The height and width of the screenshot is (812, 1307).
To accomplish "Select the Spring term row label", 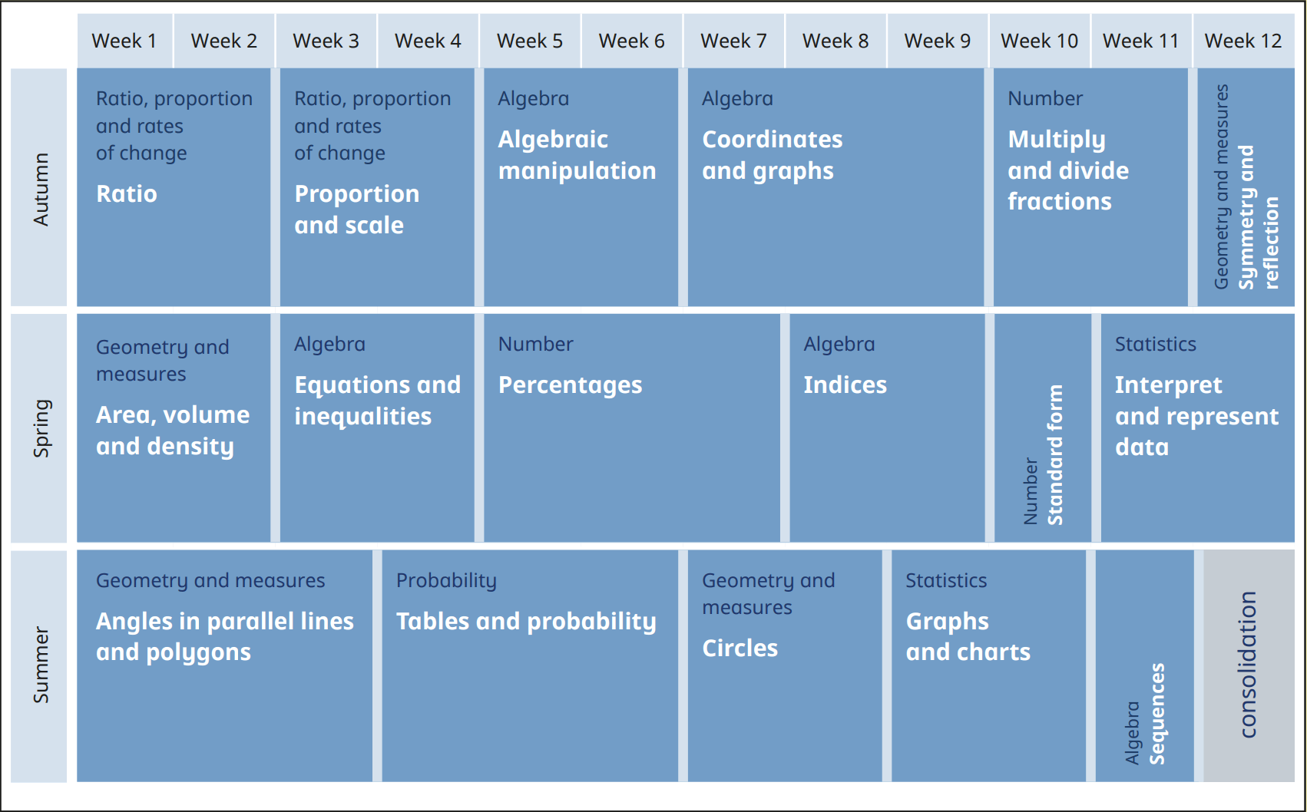I will (40, 427).
